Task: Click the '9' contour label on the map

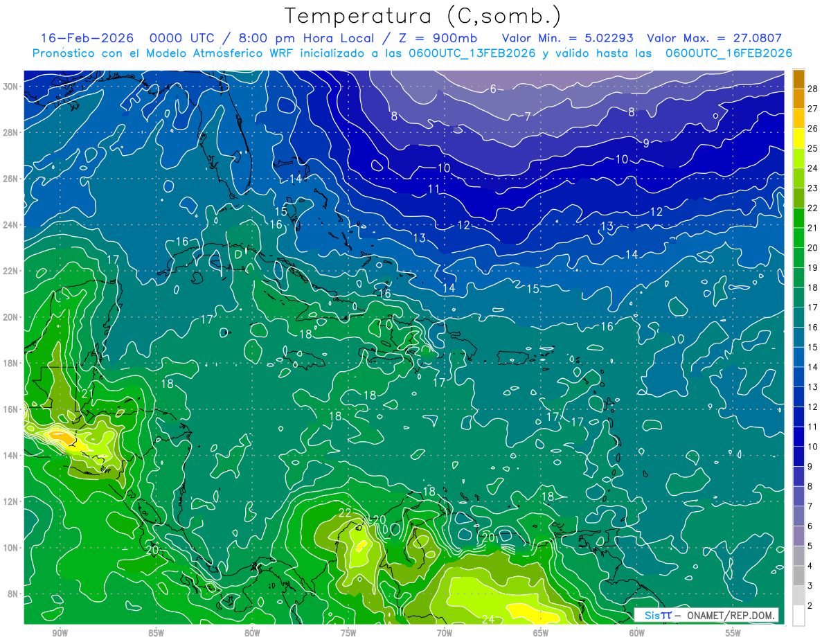Action: point(645,143)
